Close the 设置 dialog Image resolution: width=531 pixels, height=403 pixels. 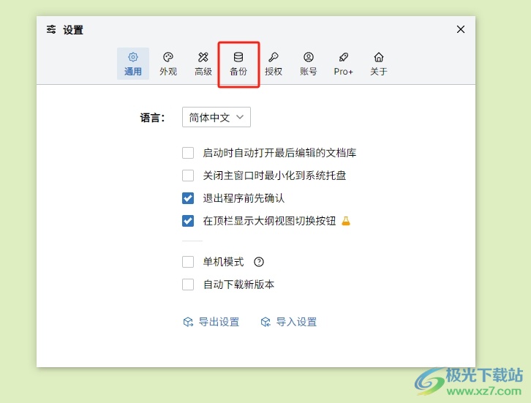pos(461,29)
